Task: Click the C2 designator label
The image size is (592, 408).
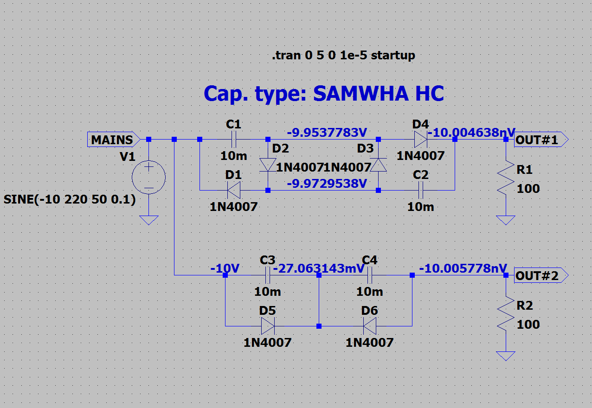Action: (421, 175)
